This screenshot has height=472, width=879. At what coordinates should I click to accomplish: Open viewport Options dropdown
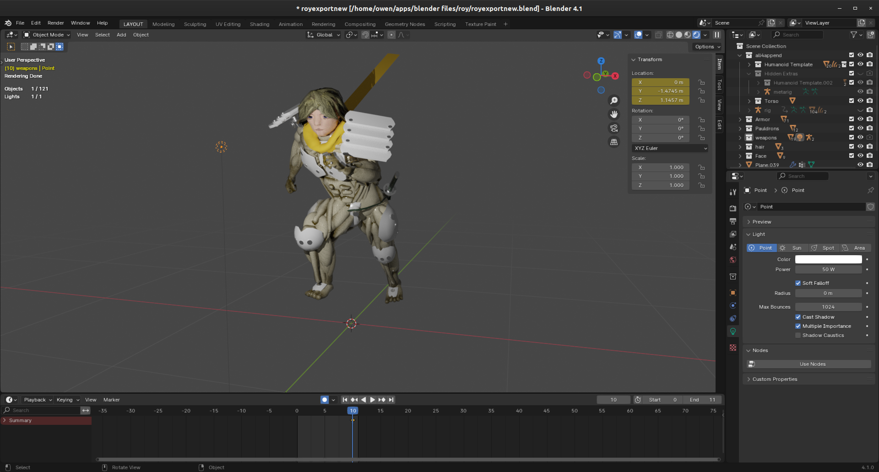[707, 47]
